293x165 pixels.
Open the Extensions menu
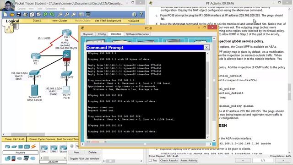coord(51,9)
